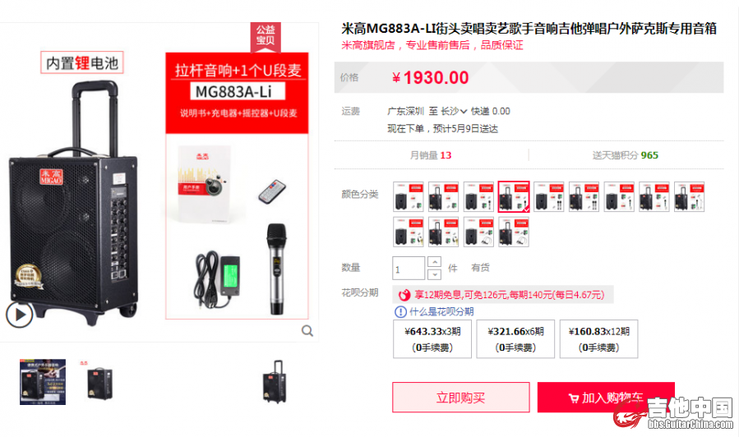The image size is (739, 437).
Task: Decrease quantity with down arrow
Action: tap(434, 274)
